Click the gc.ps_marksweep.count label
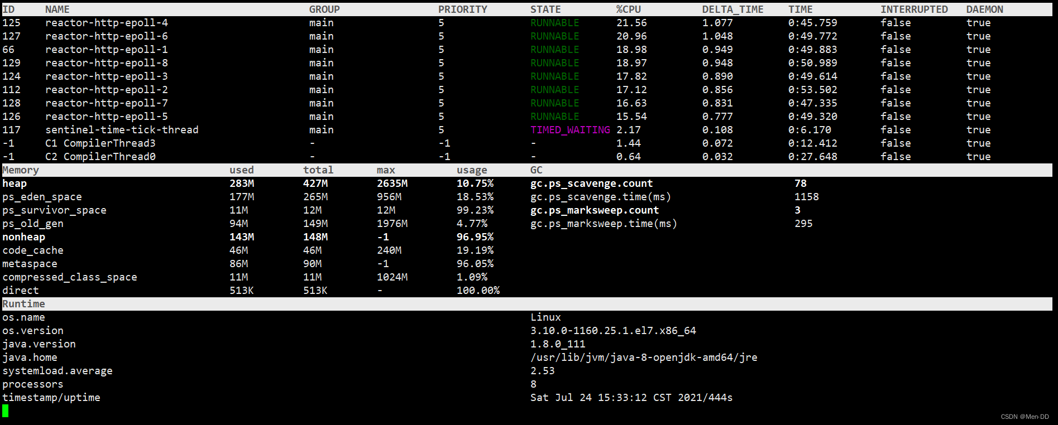This screenshot has width=1058, height=425. 595,210
